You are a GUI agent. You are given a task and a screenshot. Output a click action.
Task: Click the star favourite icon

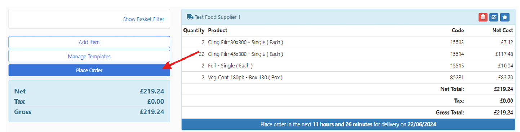coord(505,17)
